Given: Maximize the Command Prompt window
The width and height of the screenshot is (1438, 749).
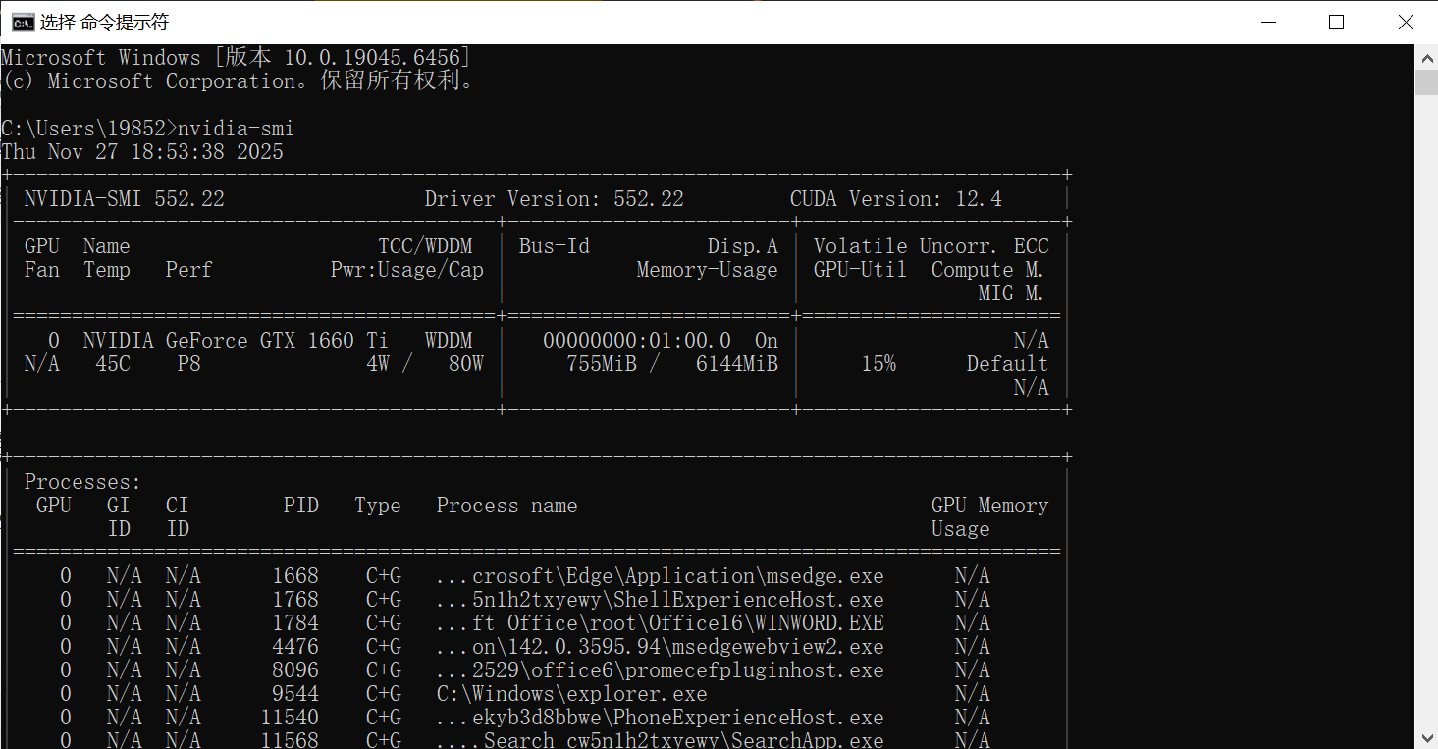Looking at the screenshot, I should click(x=1336, y=23).
